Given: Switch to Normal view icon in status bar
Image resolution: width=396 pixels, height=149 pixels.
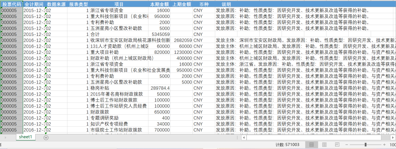Looking at the screenshot, I should [311, 145].
